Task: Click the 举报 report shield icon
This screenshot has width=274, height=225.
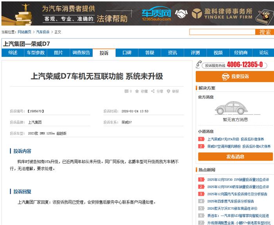Action: coord(168,91)
